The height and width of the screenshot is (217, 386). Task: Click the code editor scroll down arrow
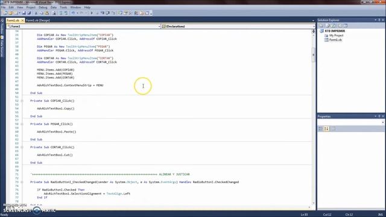coord(314,203)
